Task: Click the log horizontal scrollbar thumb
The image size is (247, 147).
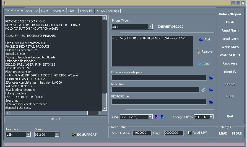Action: (x=48, y=113)
